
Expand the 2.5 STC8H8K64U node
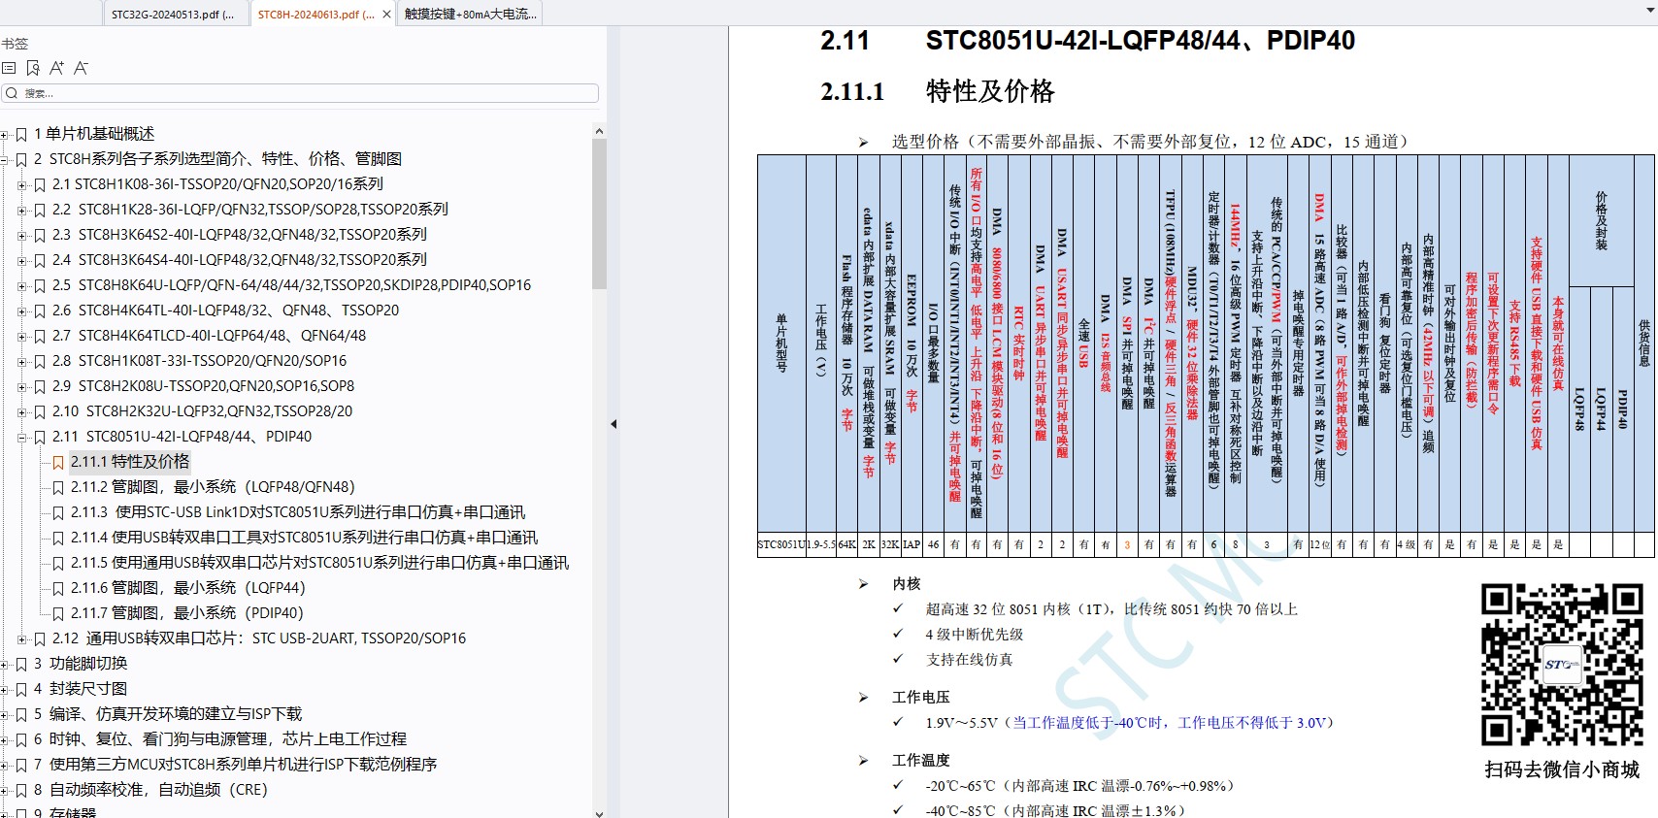tap(22, 285)
